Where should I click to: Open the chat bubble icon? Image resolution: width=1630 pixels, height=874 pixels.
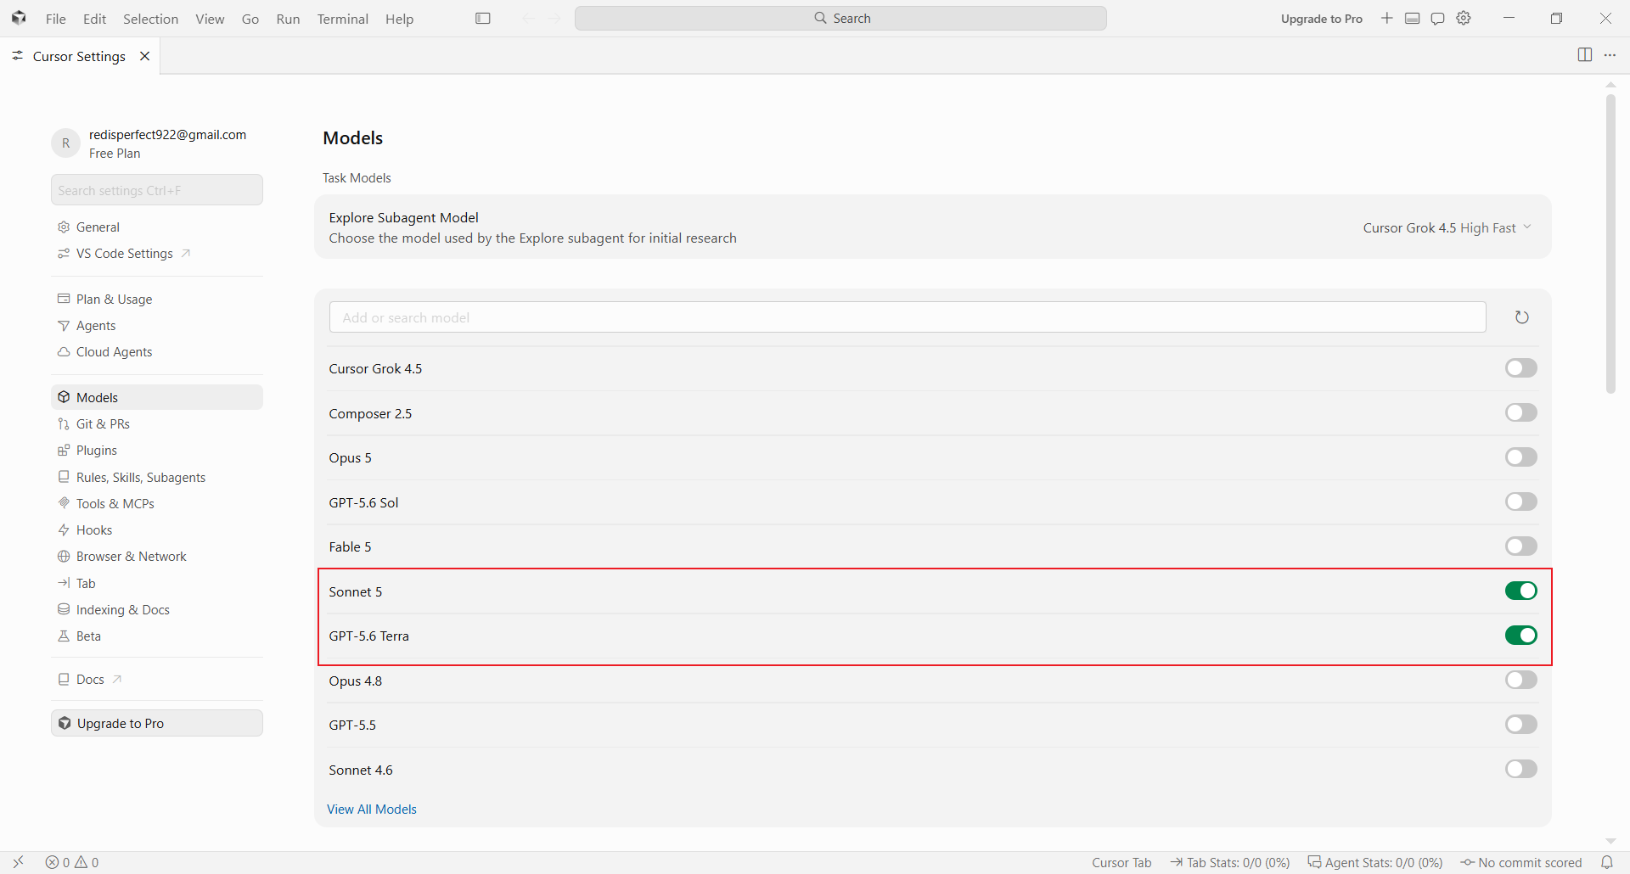(x=1438, y=19)
